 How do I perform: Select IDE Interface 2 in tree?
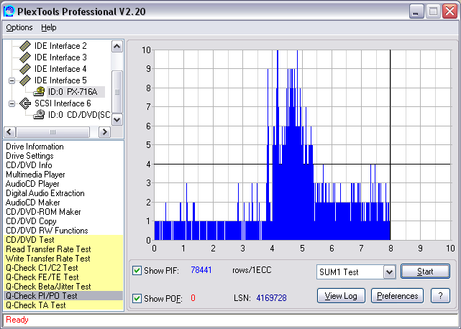point(60,46)
